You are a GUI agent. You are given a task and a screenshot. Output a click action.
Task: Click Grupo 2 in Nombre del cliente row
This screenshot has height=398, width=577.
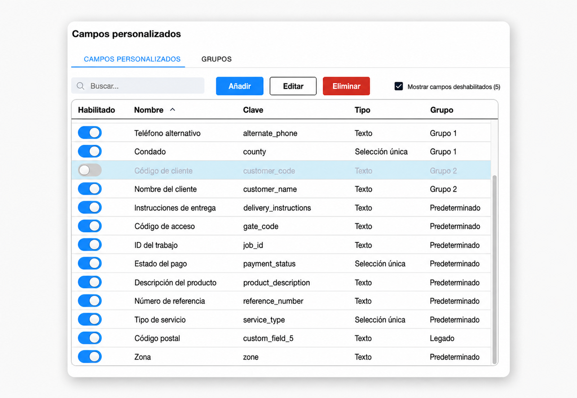point(443,189)
